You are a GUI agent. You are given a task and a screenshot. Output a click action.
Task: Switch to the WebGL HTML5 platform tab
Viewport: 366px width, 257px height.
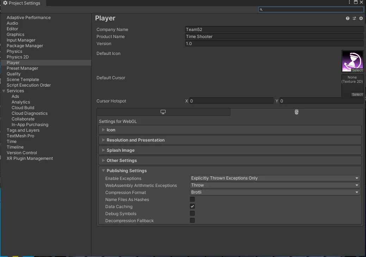coord(296,112)
